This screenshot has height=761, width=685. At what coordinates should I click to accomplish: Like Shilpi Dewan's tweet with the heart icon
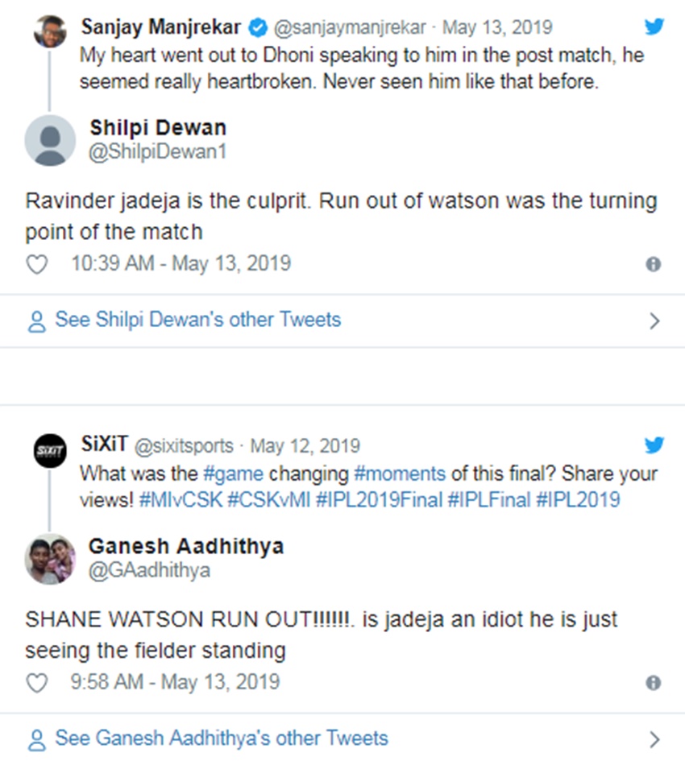(37, 264)
